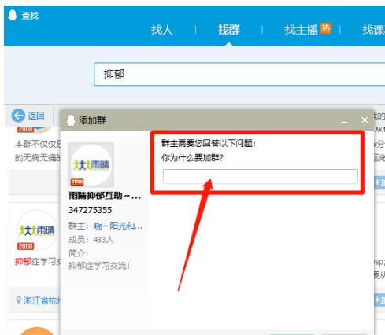Click the 返回 back arrow icon
The width and height of the screenshot is (385, 335).
click(18, 116)
